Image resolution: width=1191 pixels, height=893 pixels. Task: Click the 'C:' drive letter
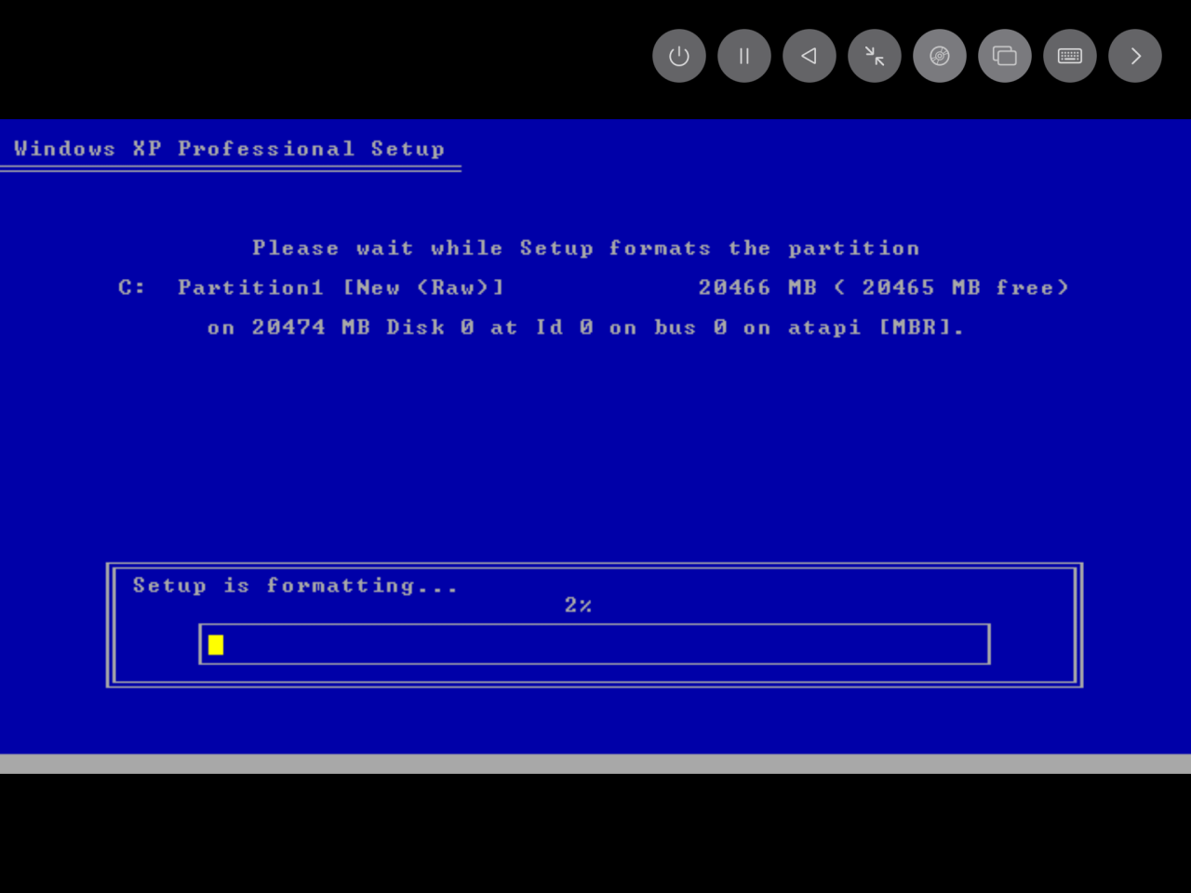click(131, 287)
